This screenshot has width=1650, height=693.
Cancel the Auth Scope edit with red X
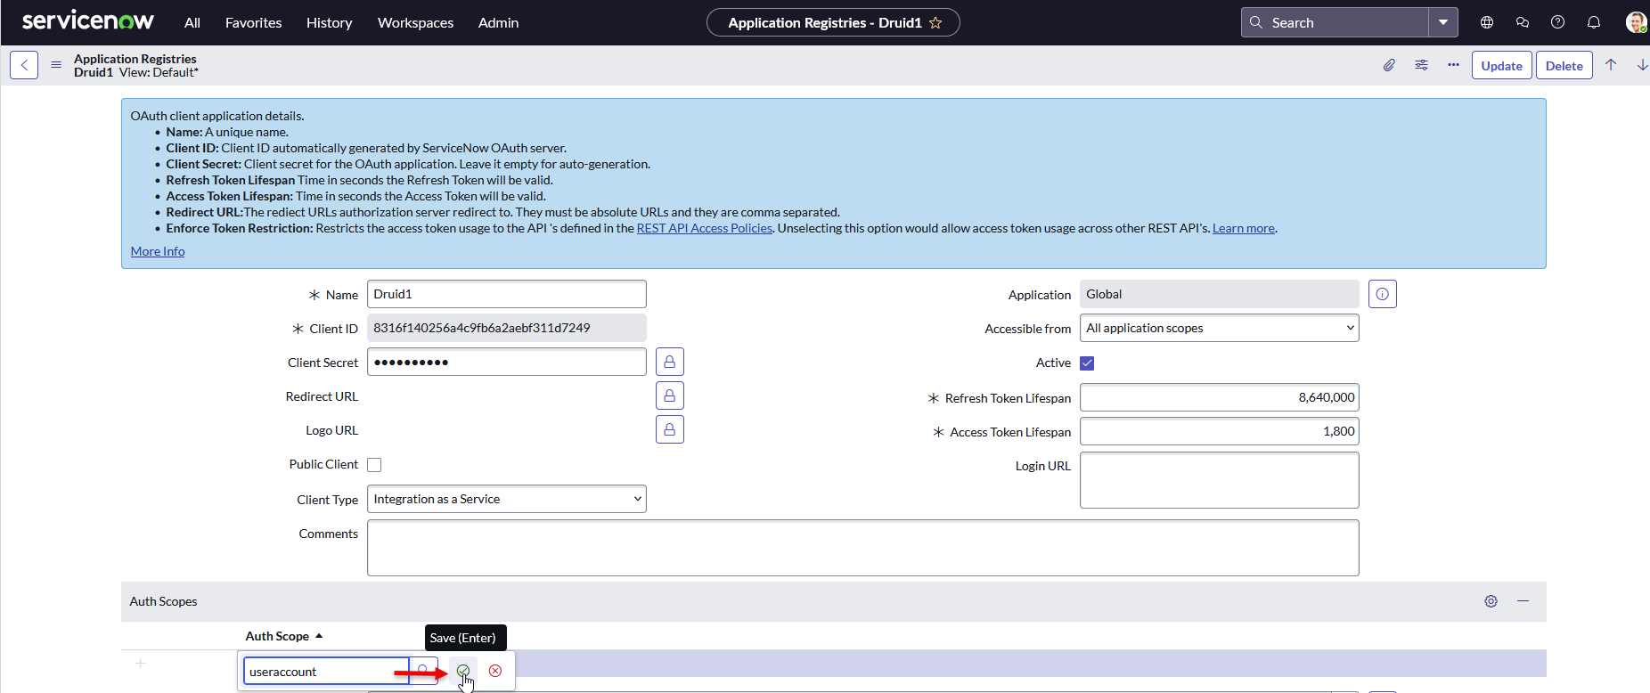point(495,671)
